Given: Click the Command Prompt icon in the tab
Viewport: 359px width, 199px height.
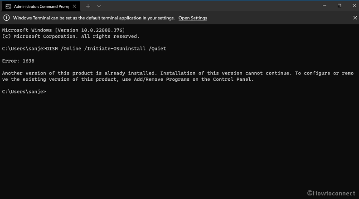Looking at the screenshot, I should coord(8,6).
